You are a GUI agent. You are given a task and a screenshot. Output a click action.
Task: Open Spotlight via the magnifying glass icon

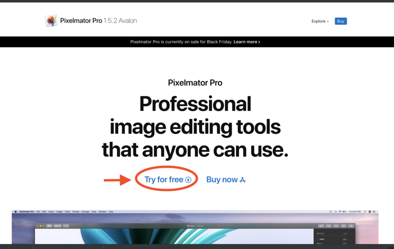point(365,211)
